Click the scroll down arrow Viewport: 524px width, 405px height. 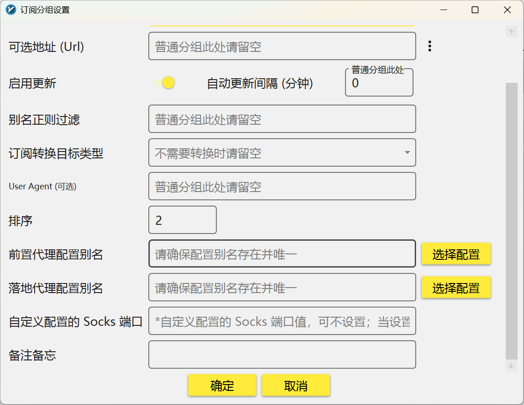[x=511, y=366]
